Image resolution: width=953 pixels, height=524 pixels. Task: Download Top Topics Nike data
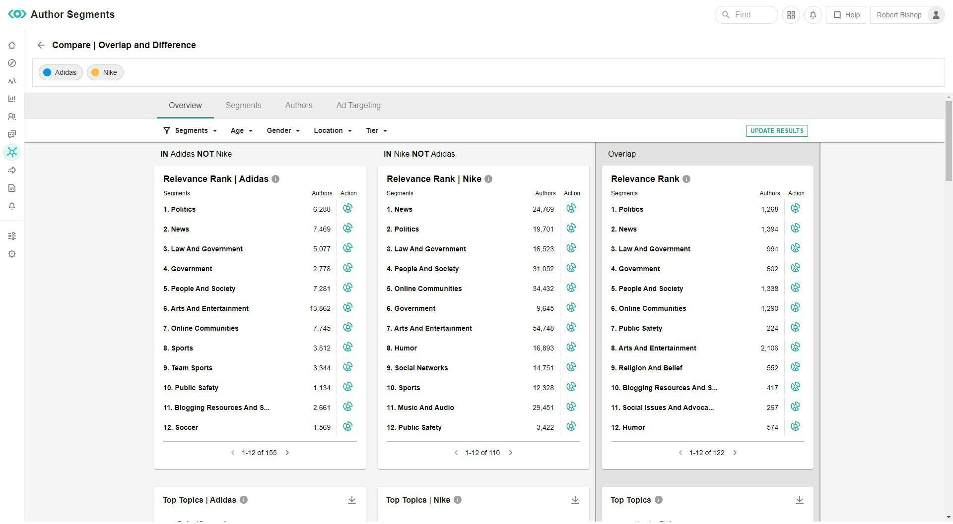[x=575, y=500]
